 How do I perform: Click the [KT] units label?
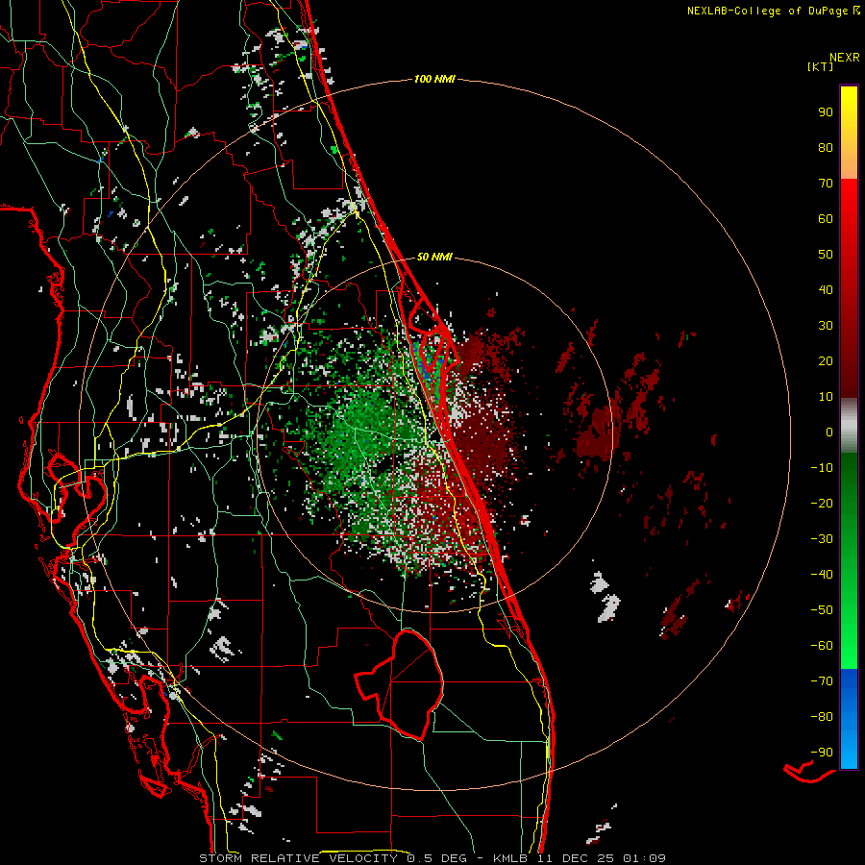click(x=821, y=66)
